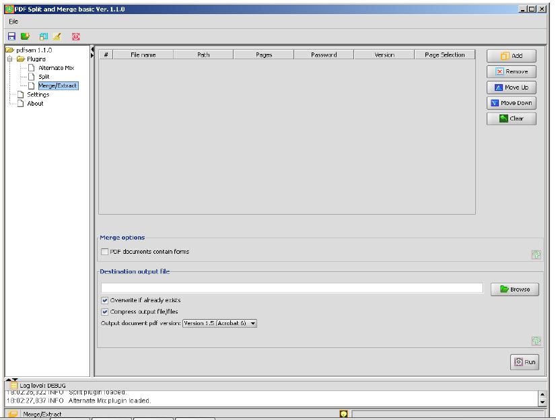Click the lightbulb icon in the status bar
This screenshot has width=556, height=420.
tap(343, 414)
